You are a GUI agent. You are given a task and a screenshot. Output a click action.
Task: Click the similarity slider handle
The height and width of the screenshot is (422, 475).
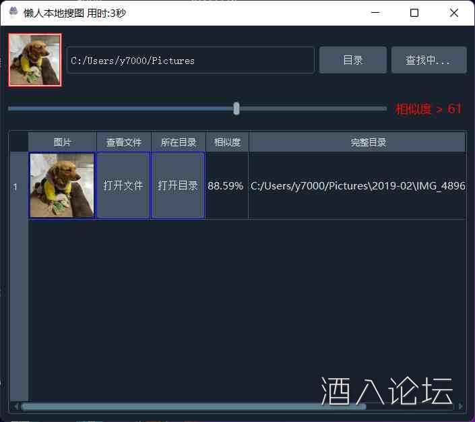pyautogui.click(x=236, y=109)
